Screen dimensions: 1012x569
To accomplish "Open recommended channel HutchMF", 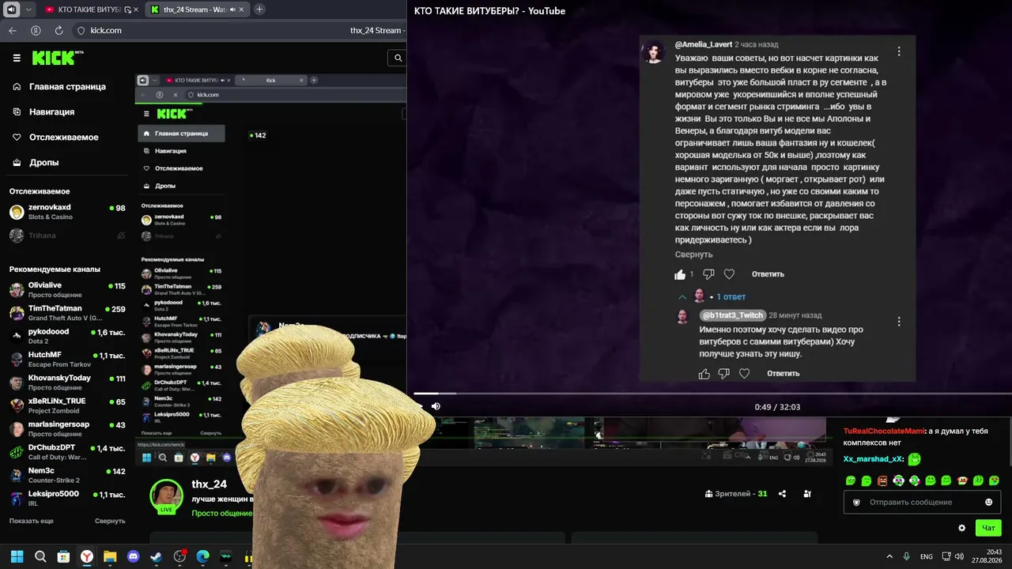I will [x=67, y=359].
